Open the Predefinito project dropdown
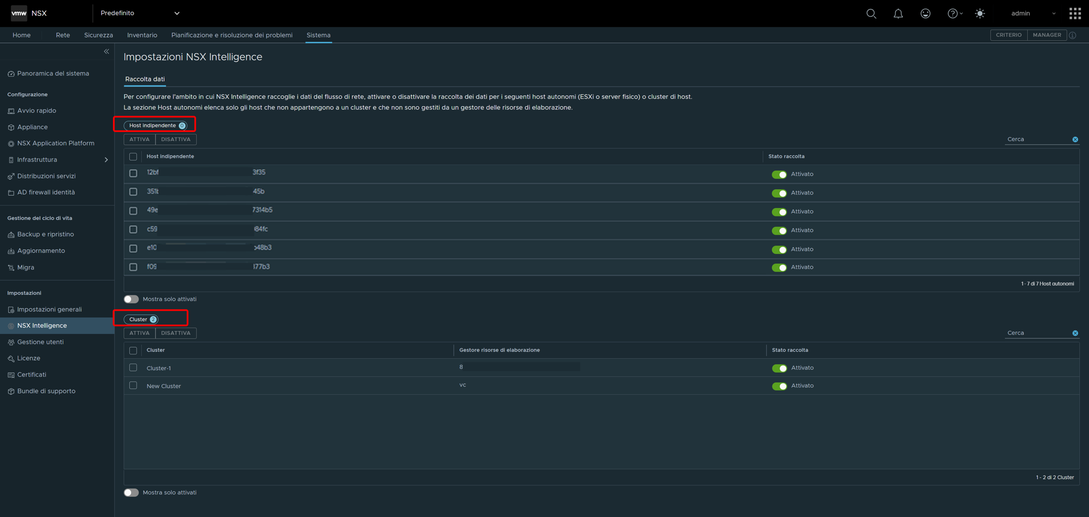 (140, 13)
